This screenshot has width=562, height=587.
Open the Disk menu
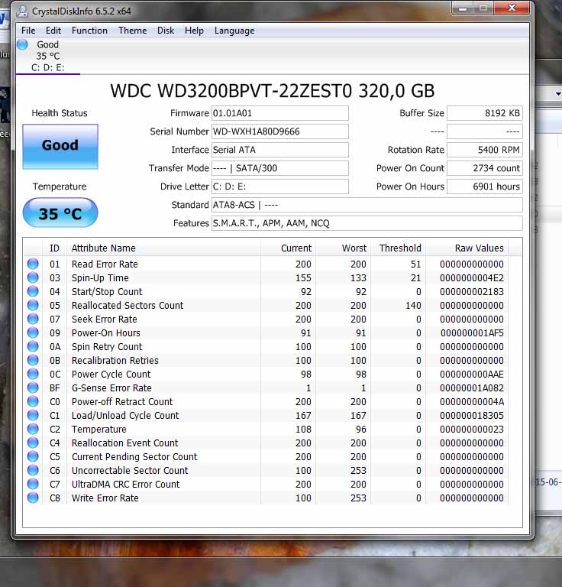(x=166, y=31)
